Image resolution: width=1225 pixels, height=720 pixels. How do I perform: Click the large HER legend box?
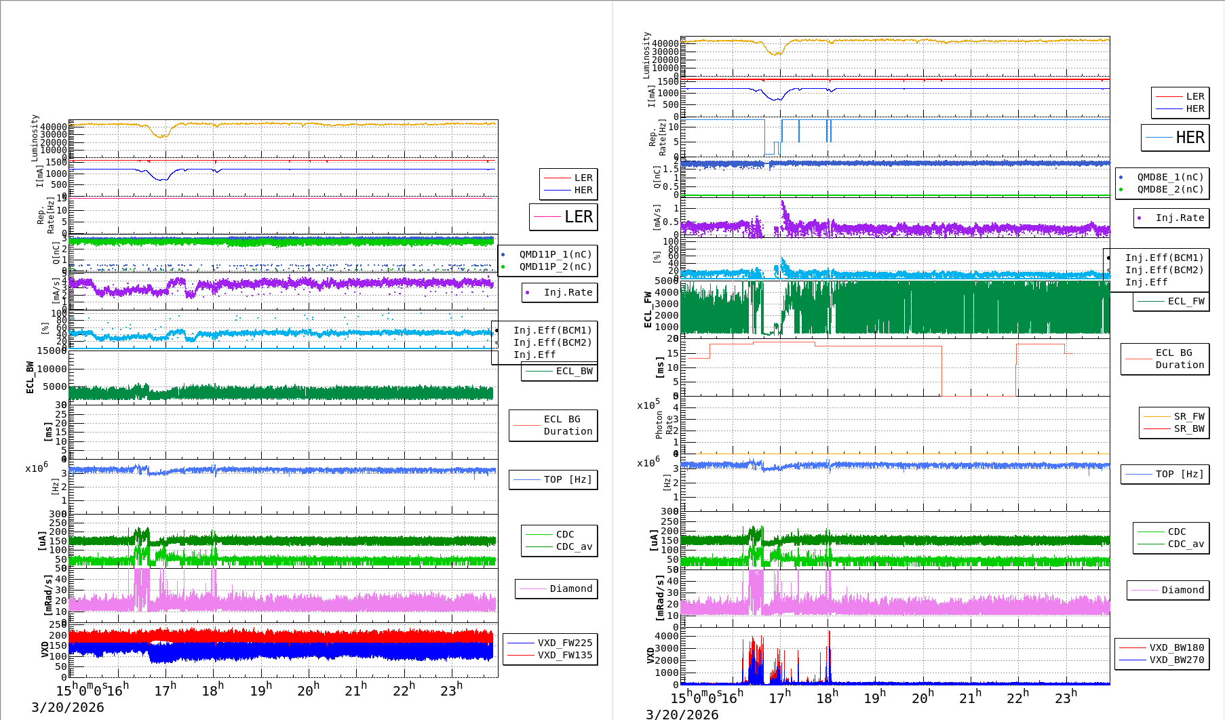pyautogui.click(x=1175, y=138)
